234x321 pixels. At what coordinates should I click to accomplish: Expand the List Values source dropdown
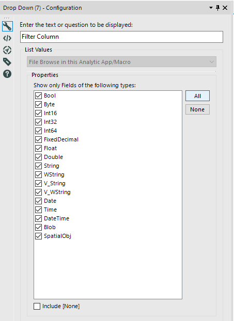121,62
